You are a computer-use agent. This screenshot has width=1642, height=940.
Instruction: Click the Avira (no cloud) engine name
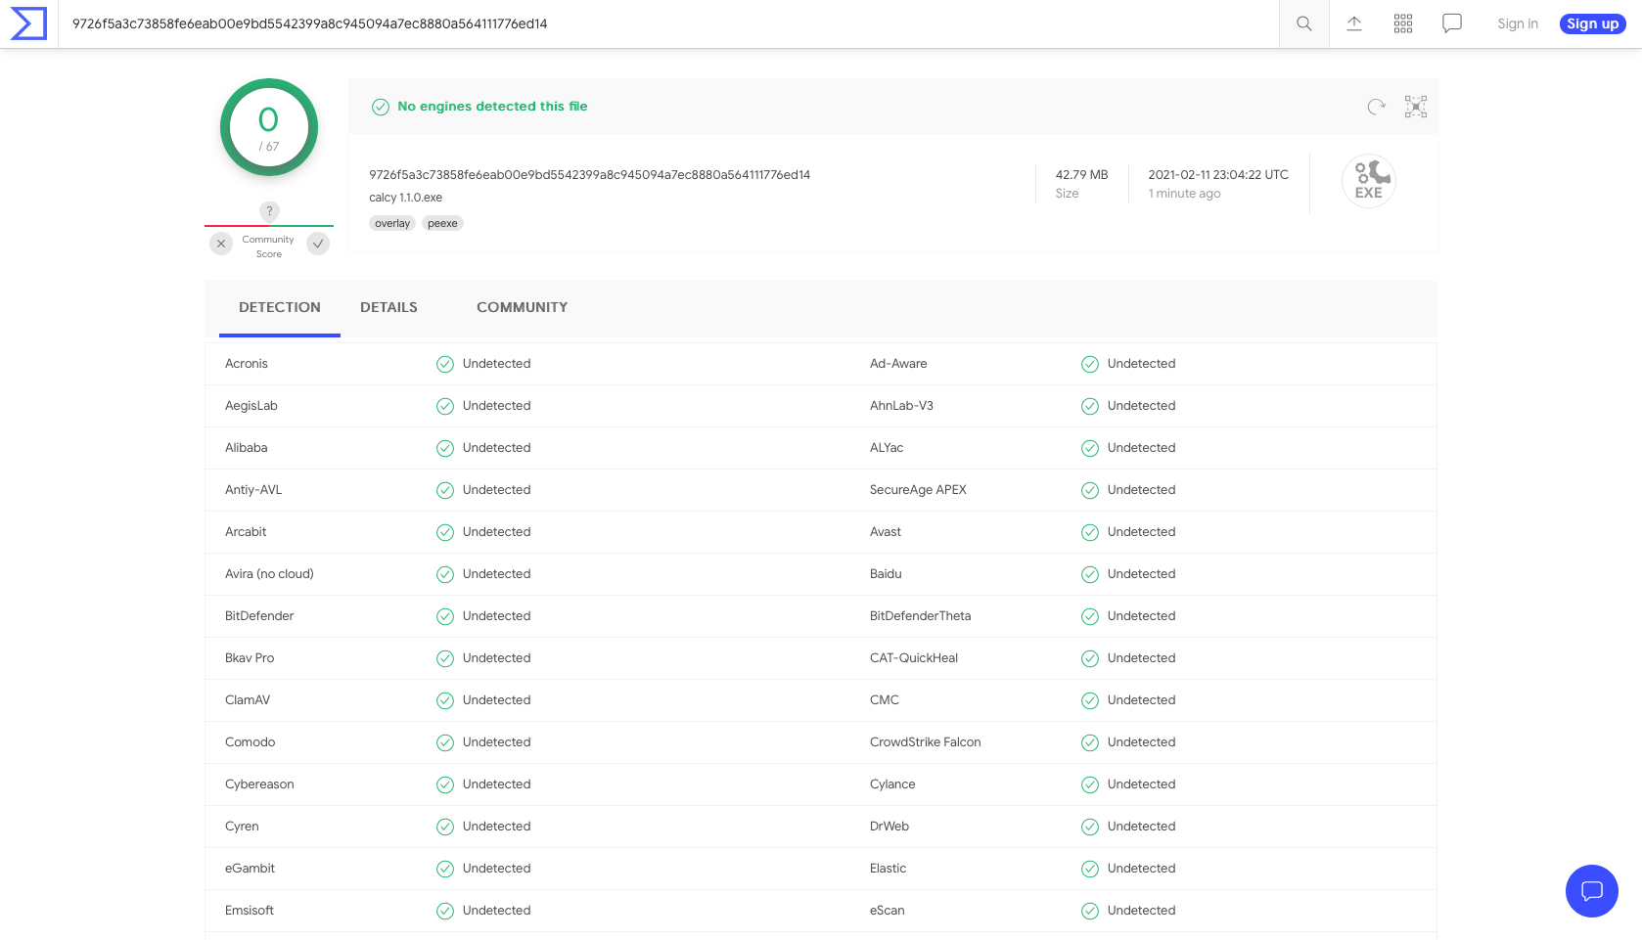click(269, 574)
